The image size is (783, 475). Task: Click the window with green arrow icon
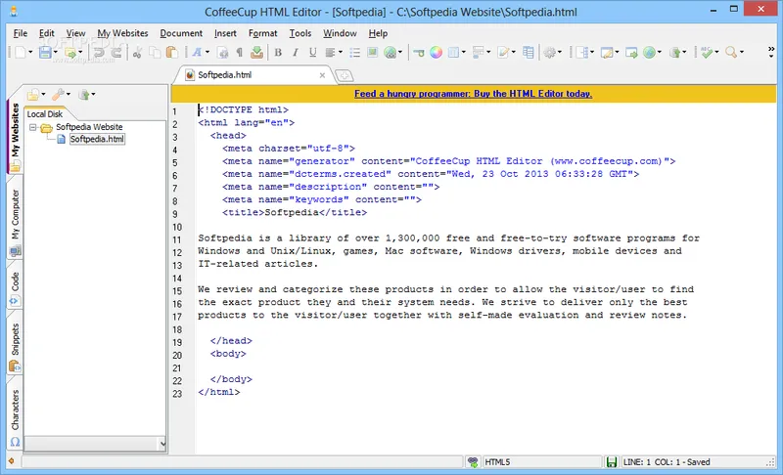coord(631,52)
